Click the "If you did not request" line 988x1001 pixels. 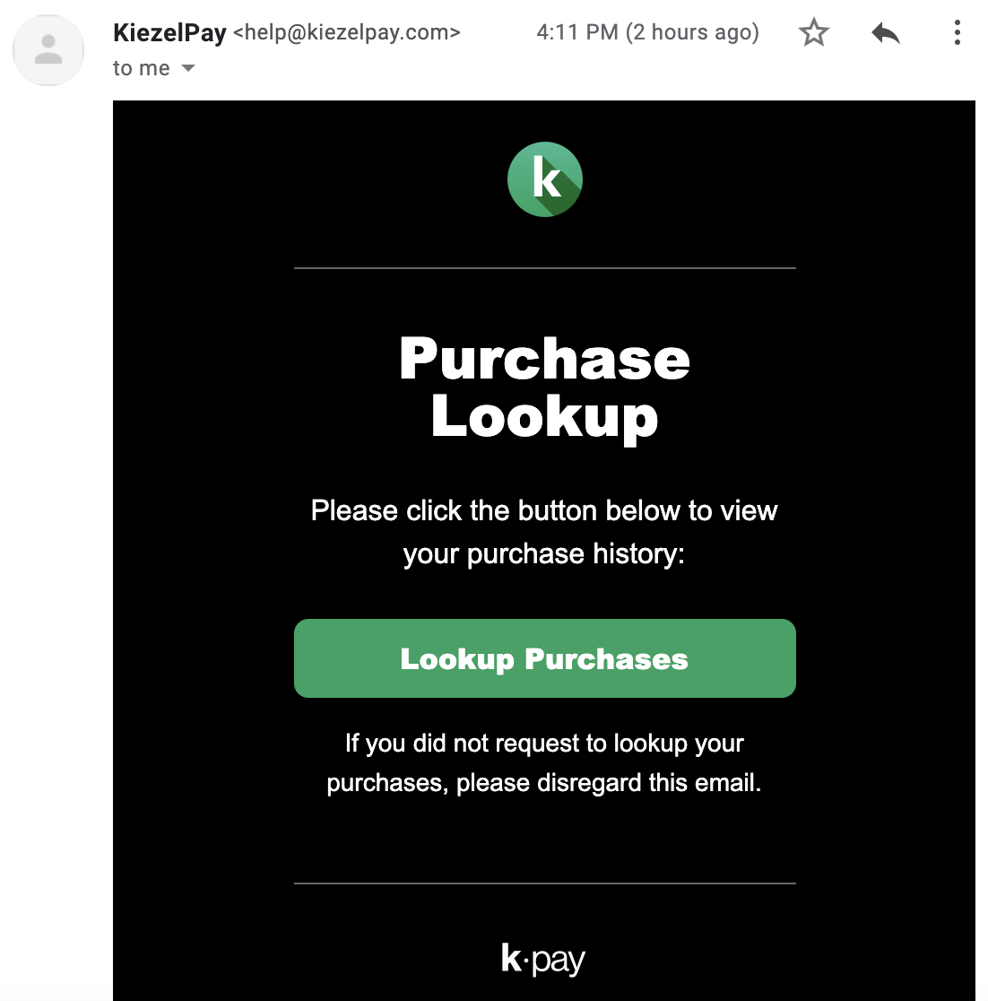tap(544, 744)
